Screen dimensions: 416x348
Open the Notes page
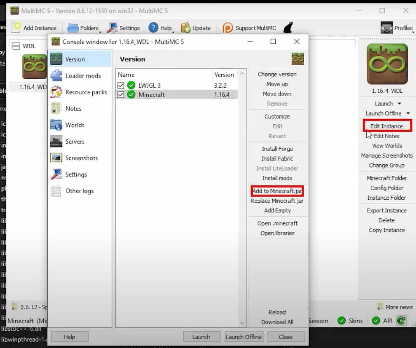point(80,108)
